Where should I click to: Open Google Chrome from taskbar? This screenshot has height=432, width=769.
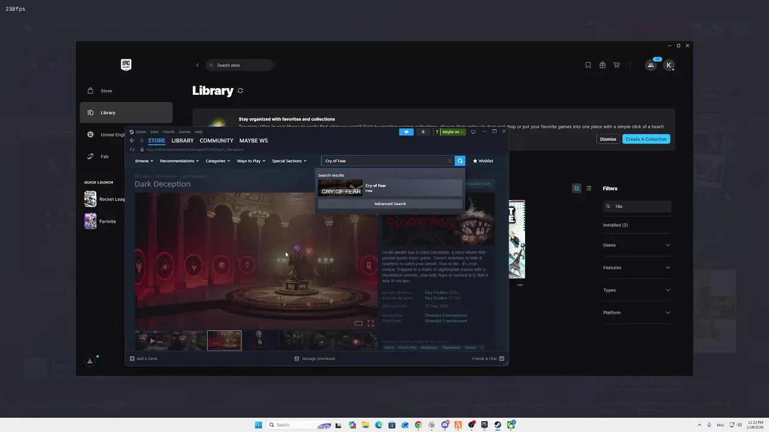tap(418, 425)
